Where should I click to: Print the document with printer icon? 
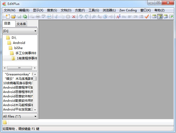tap(38, 17)
